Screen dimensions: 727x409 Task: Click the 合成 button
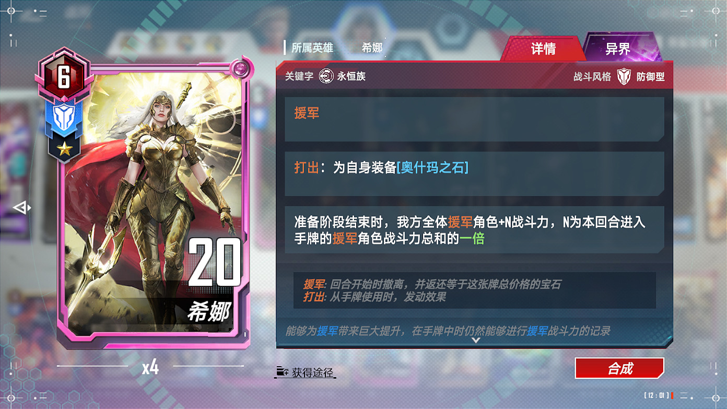click(x=619, y=368)
